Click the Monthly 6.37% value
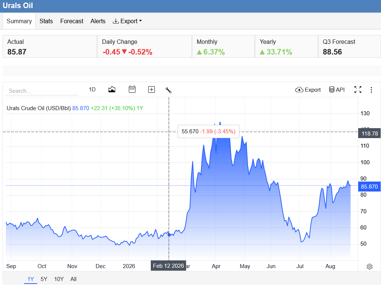 (x=214, y=52)
